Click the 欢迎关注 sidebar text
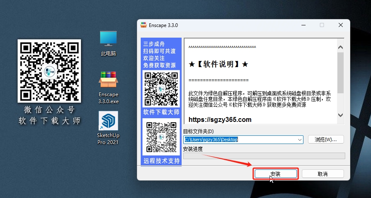 (154, 58)
